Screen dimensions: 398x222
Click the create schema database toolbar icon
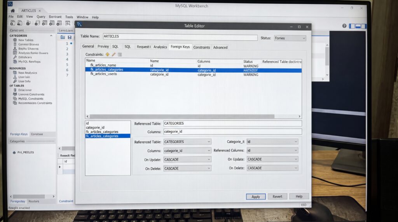(37, 23)
